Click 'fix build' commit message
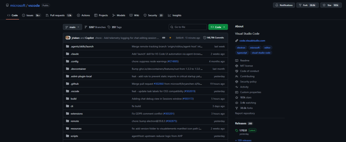The image size is (346, 142). [136, 106]
